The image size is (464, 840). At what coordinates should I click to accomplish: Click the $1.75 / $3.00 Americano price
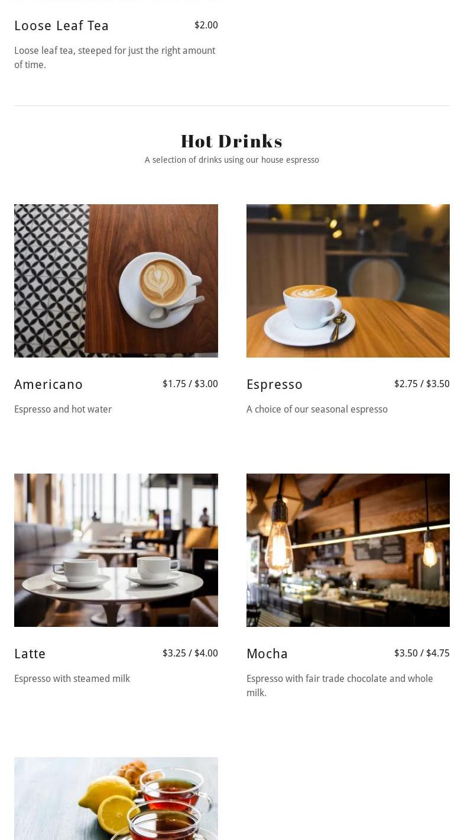190,384
